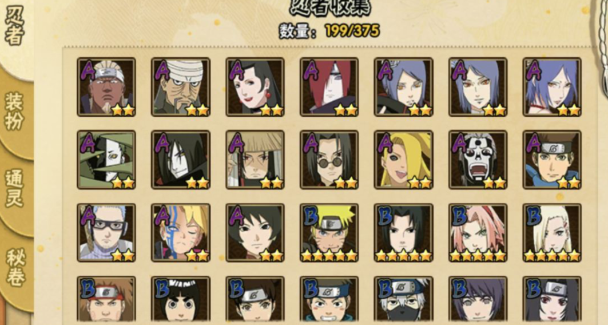
Task: Choose the masked silver-haired ninja in bottom row
Action: click(403, 299)
